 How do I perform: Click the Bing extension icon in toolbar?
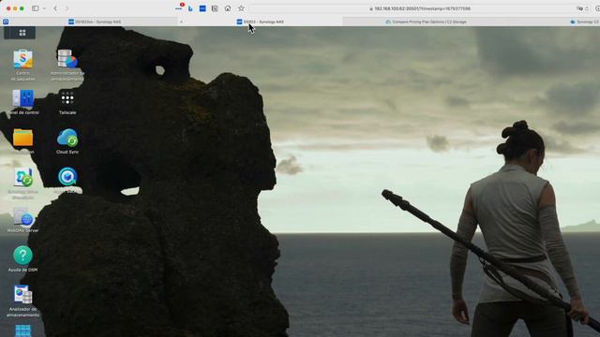190,8
